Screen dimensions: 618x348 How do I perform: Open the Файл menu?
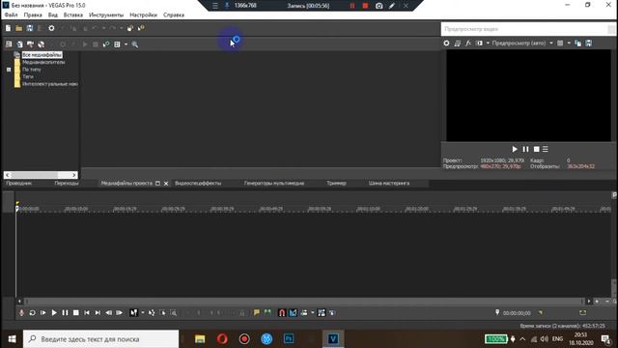[x=11, y=15]
